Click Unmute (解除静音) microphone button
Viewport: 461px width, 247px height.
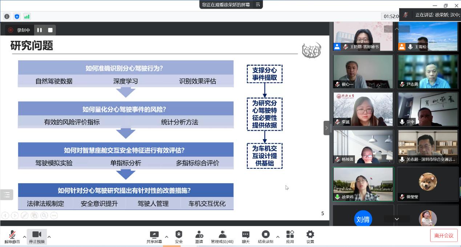click(12, 236)
